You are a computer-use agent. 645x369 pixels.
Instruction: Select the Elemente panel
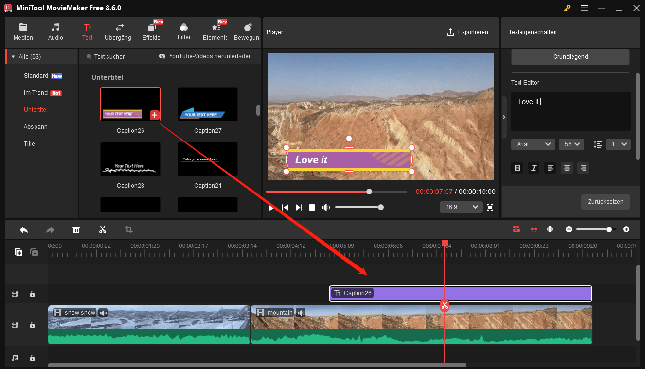click(215, 32)
